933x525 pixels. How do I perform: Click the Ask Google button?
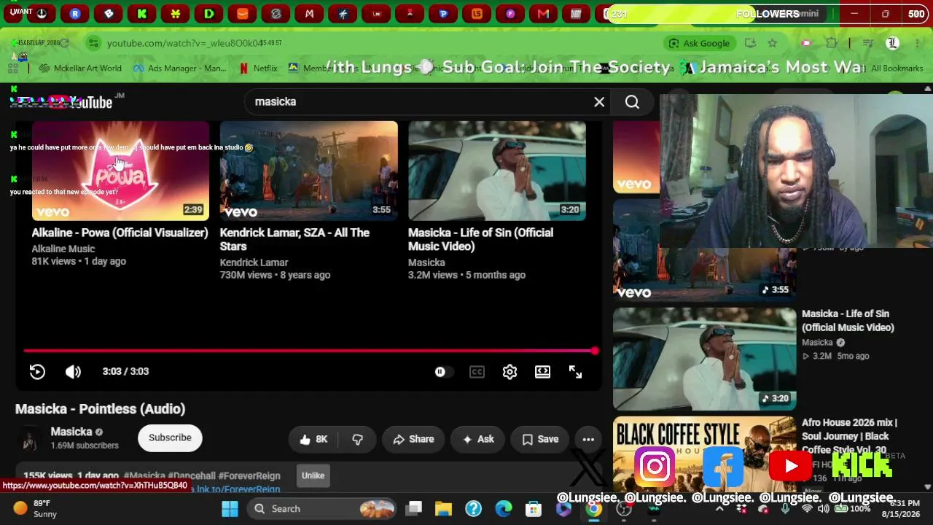click(x=699, y=43)
